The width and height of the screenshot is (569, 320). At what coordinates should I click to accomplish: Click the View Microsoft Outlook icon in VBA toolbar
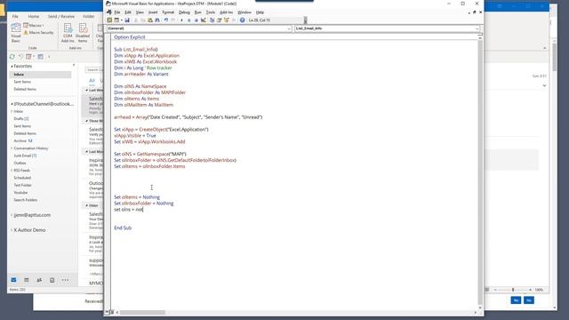pyautogui.click(x=109, y=20)
